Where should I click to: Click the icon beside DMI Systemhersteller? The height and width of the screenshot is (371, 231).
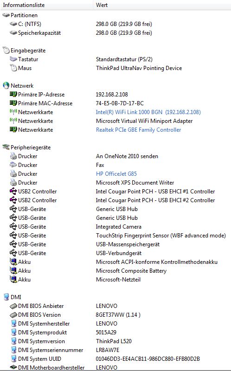pos(13,323)
